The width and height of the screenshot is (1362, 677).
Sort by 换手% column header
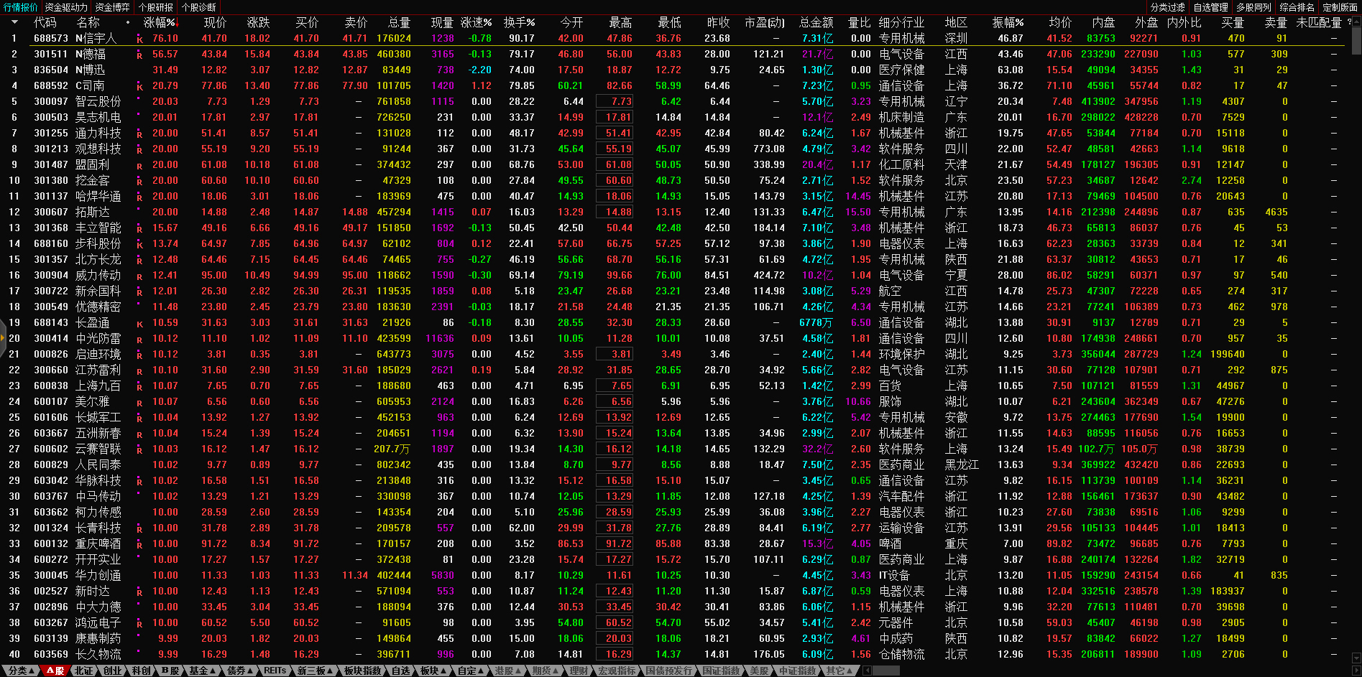coord(518,23)
